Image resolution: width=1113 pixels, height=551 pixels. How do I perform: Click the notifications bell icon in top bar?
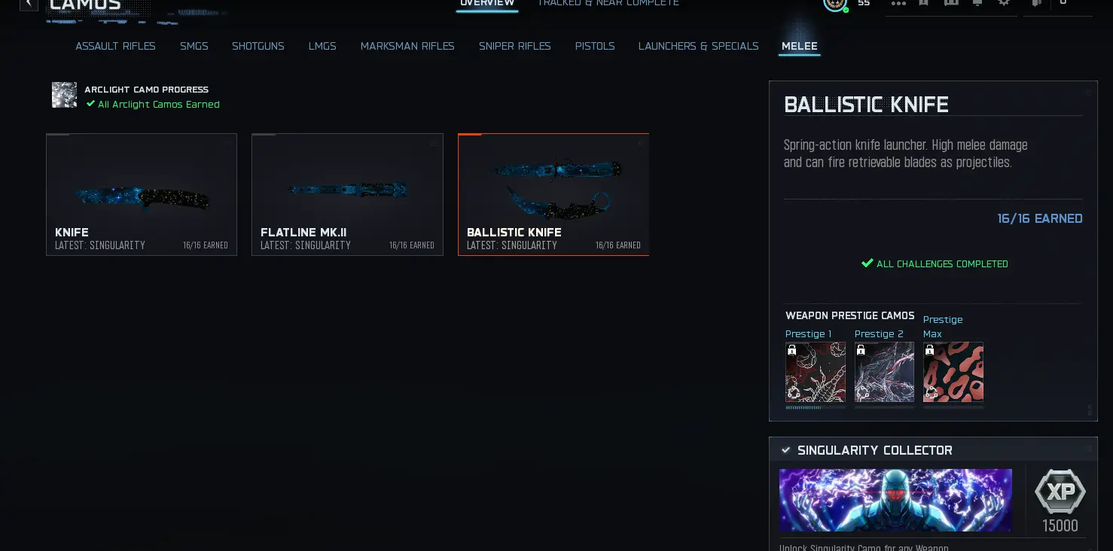point(977,3)
